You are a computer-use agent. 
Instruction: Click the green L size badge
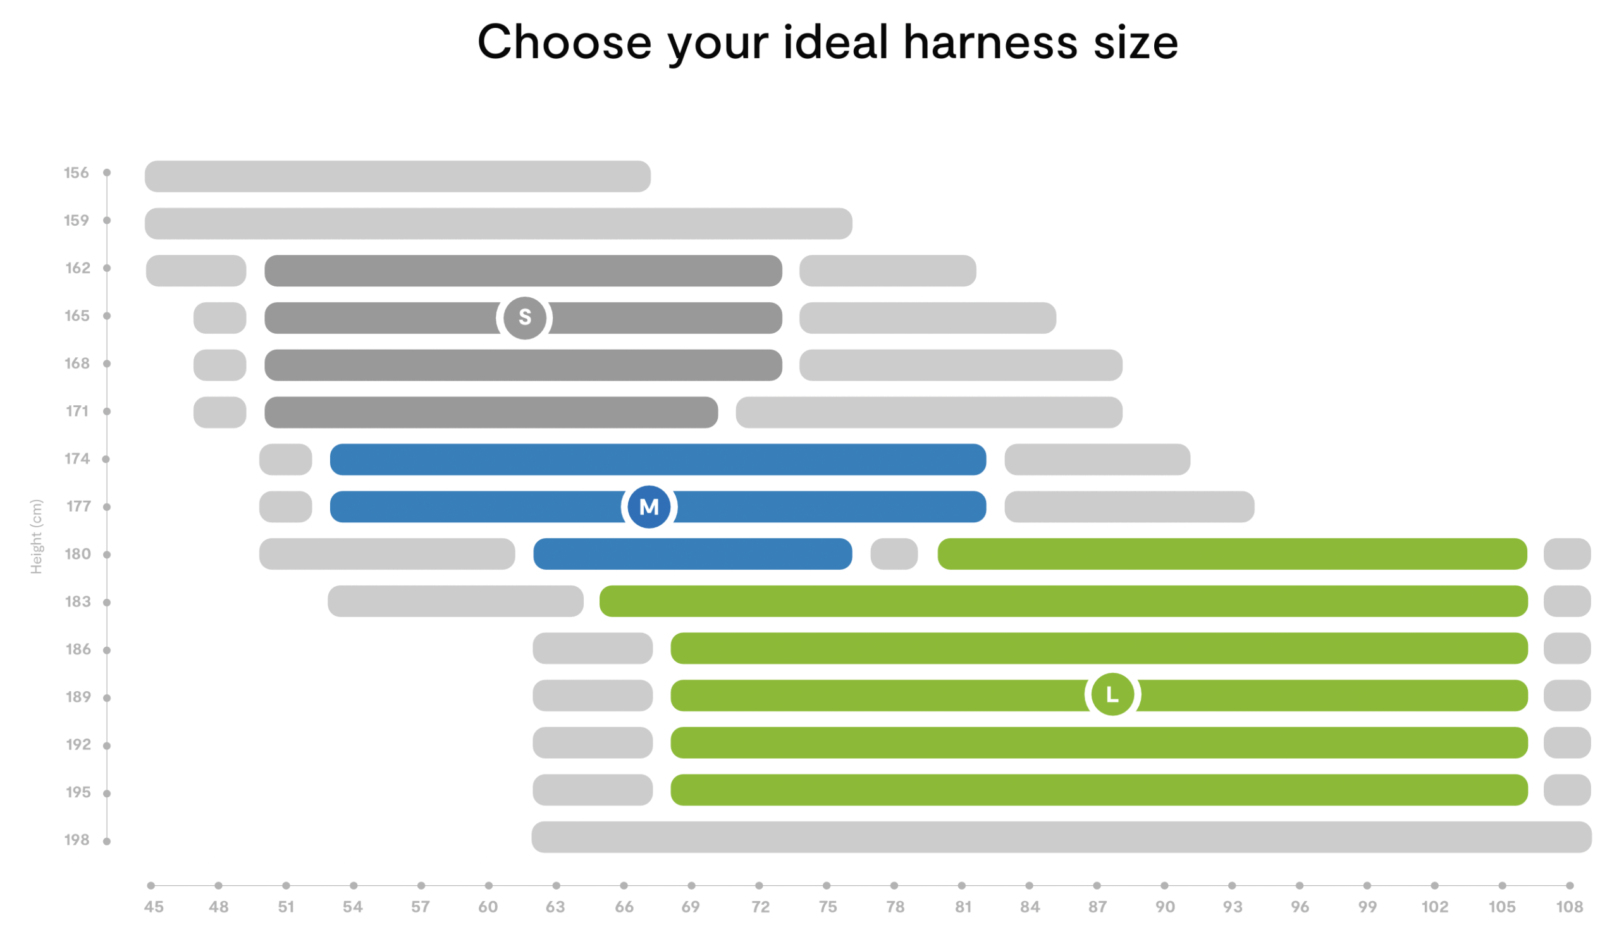click(x=1112, y=694)
